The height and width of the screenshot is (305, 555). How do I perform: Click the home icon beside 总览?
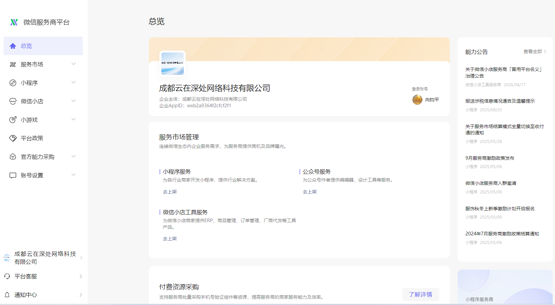pyautogui.click(x=13, y=46)
